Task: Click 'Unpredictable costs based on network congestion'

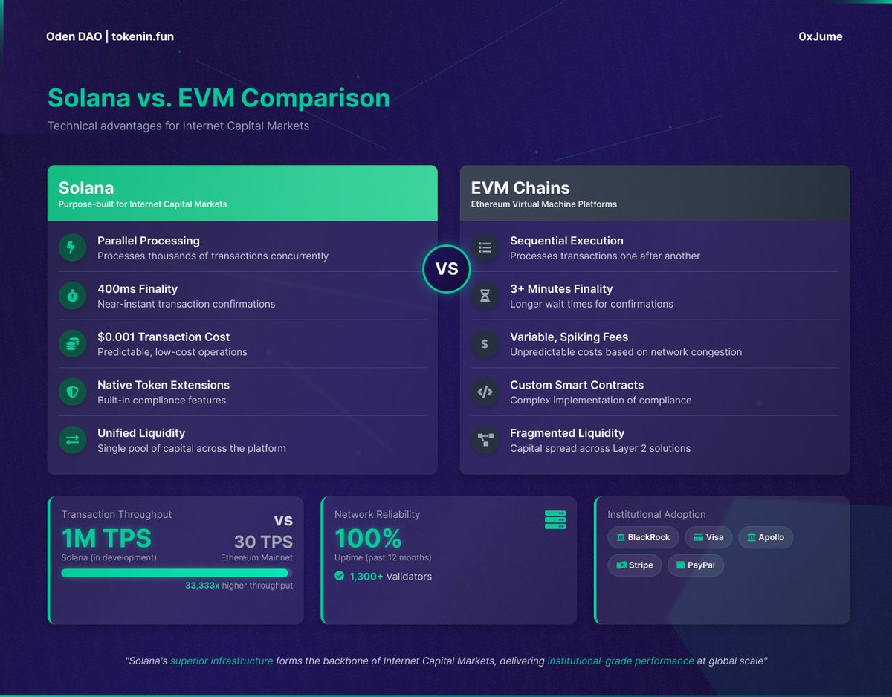Action: coord(626,352)
